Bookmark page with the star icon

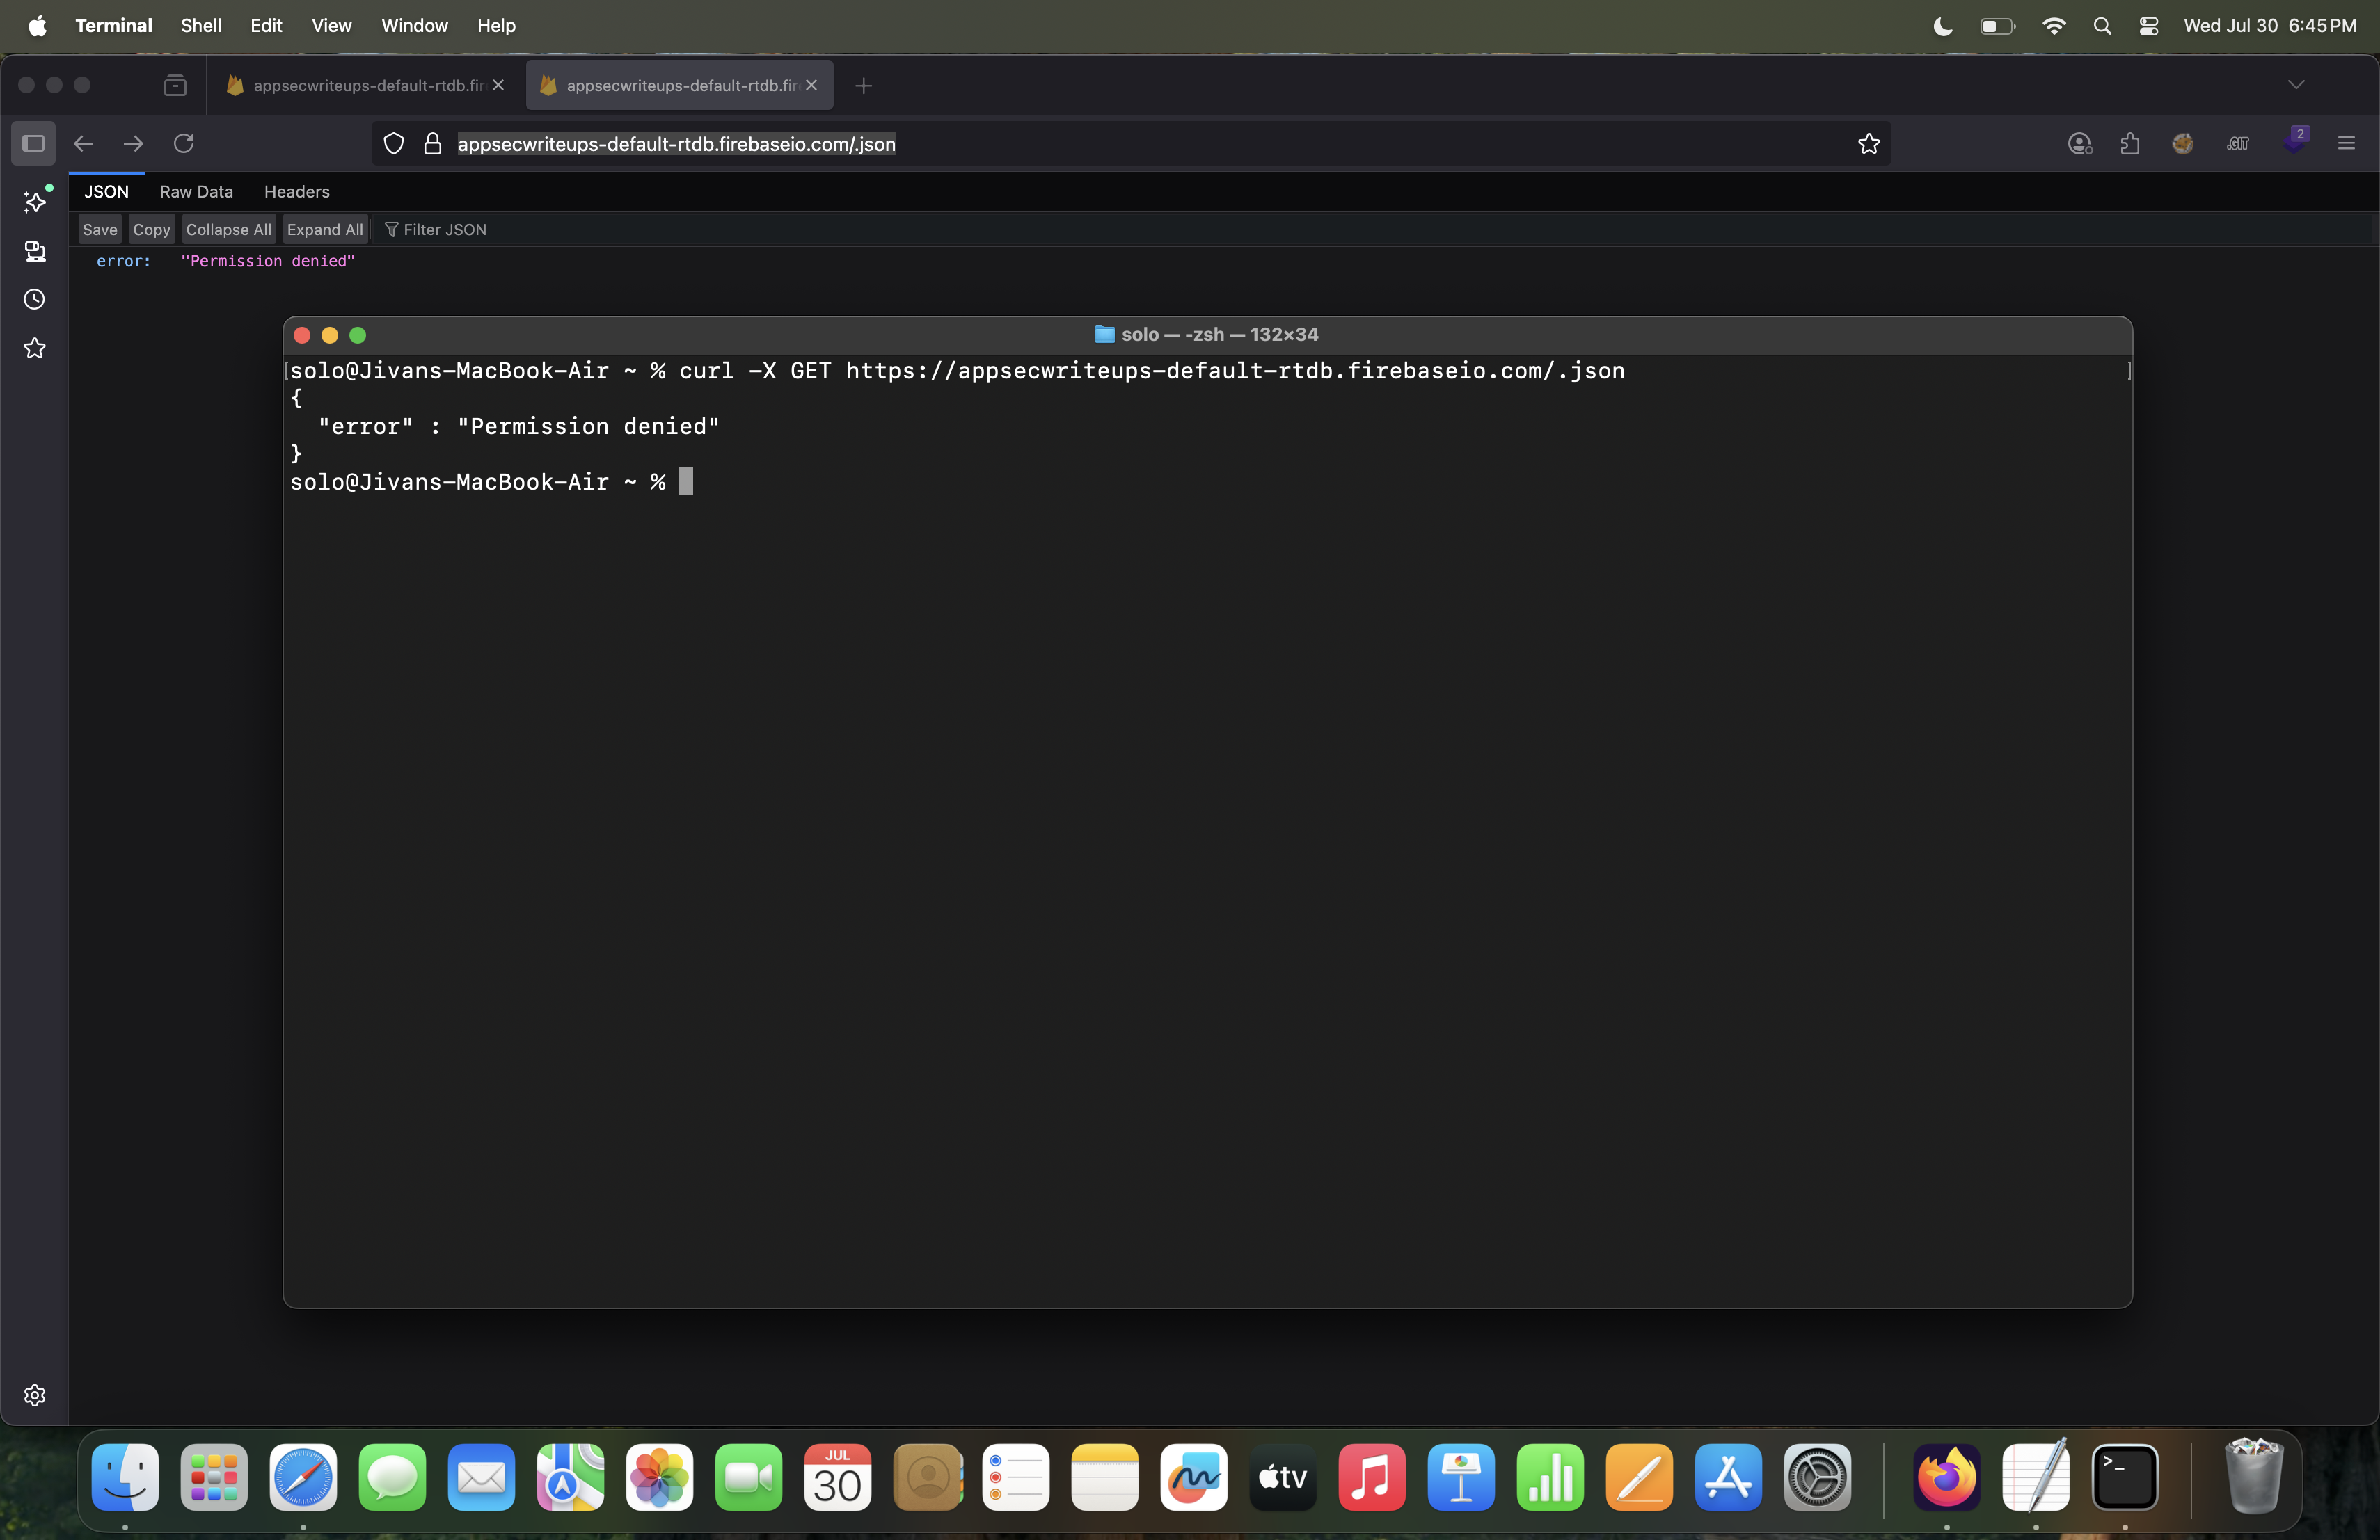click(1868, 144)
